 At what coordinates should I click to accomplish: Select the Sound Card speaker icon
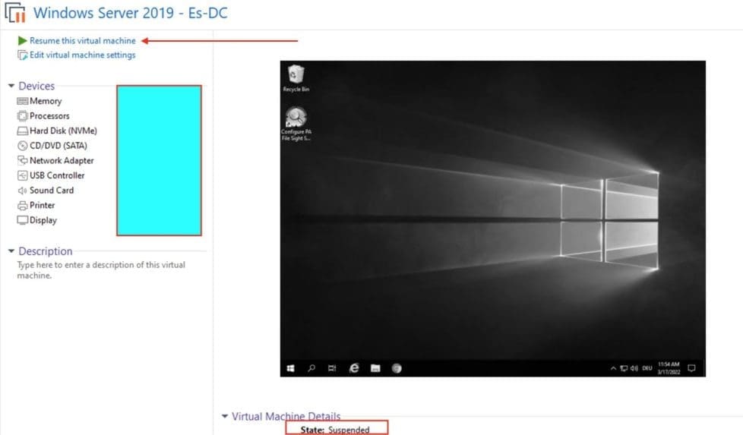tap(23, 191)
